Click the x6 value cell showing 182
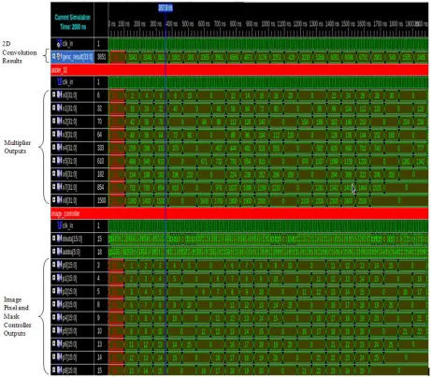The image size is (431, 377). click(101, 174)
